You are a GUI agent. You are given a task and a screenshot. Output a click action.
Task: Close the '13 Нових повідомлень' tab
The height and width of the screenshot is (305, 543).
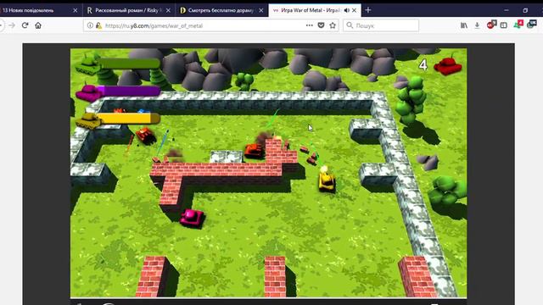pyautogui.click(x=76, y=10)
